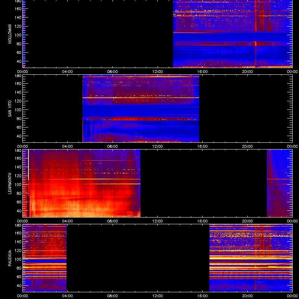Pick frequency 80 on Learmonth axis
299x299 pixels.
pos(19,193)
